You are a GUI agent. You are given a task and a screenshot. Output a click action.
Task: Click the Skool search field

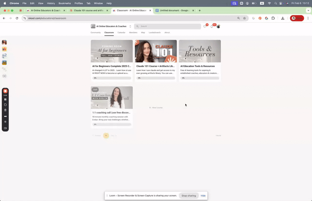tap(168, 26)
